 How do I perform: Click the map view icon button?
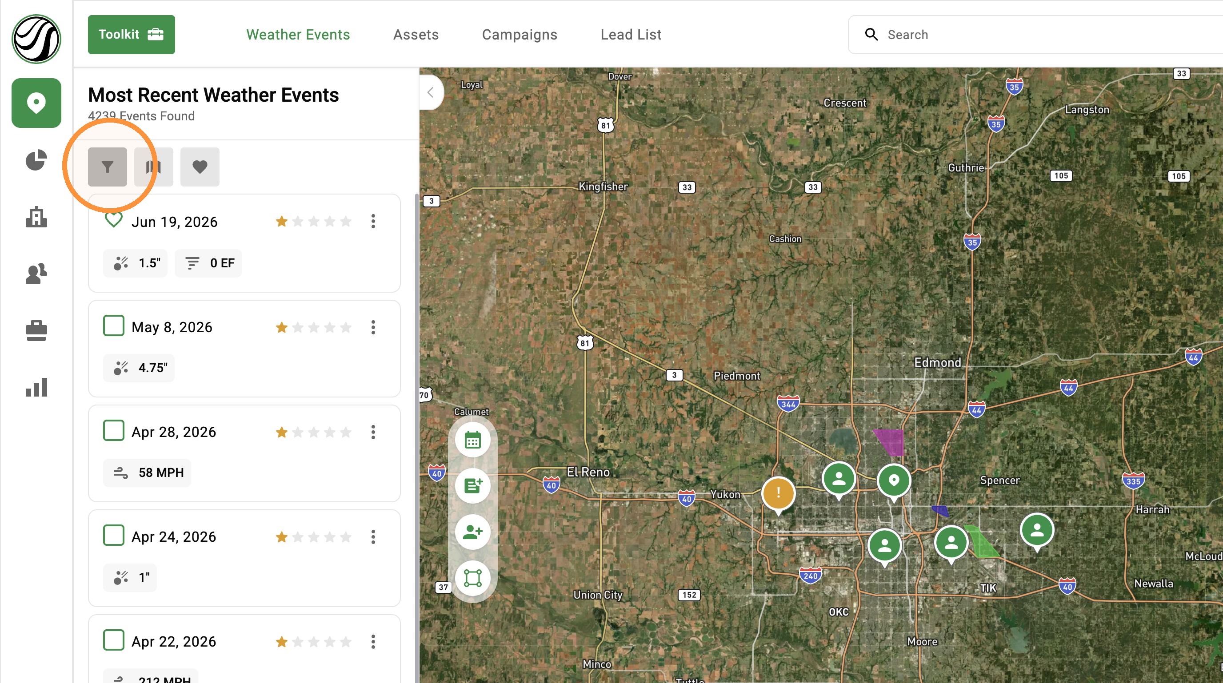[153, 167]
